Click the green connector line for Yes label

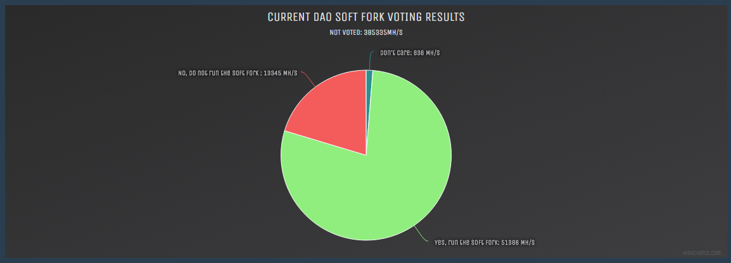coord(423,236)
